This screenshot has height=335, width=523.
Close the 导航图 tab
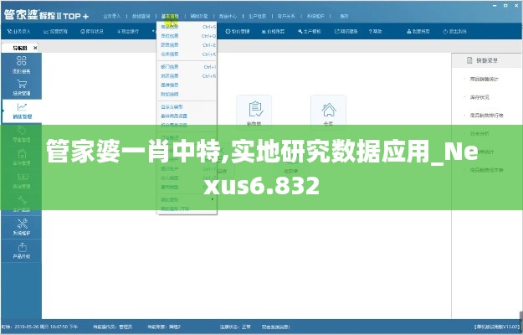tap(35, 48)
